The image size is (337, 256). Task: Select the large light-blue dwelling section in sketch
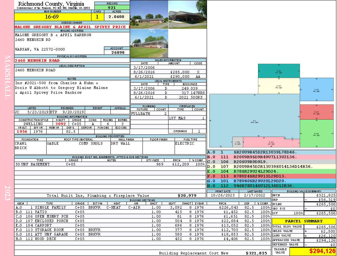(254, 120)
